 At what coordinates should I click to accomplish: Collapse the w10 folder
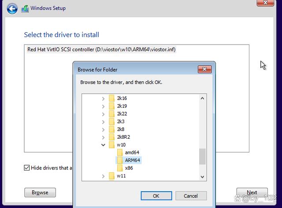103,145
